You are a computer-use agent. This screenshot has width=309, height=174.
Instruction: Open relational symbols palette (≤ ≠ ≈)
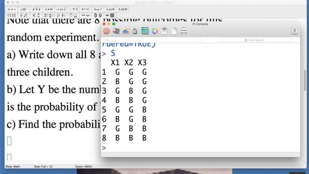tap(12, 9)
